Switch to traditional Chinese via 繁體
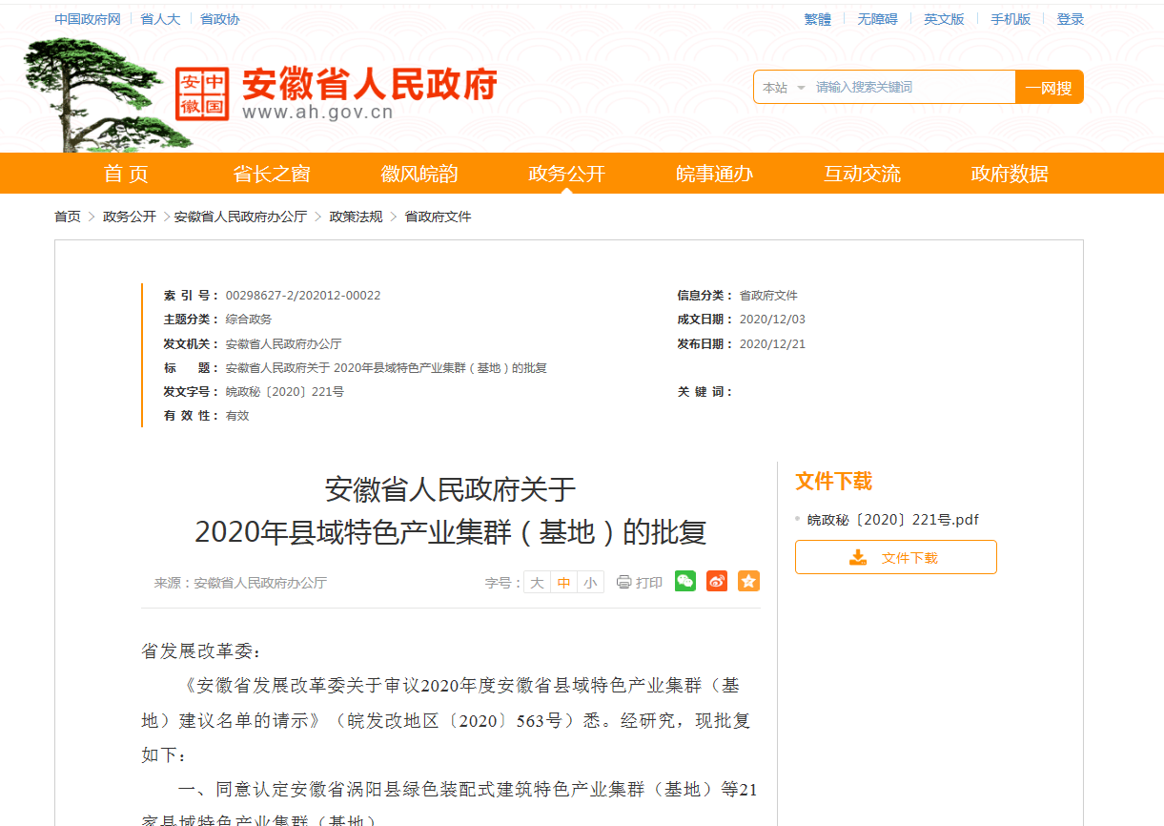 click(817, 18)
